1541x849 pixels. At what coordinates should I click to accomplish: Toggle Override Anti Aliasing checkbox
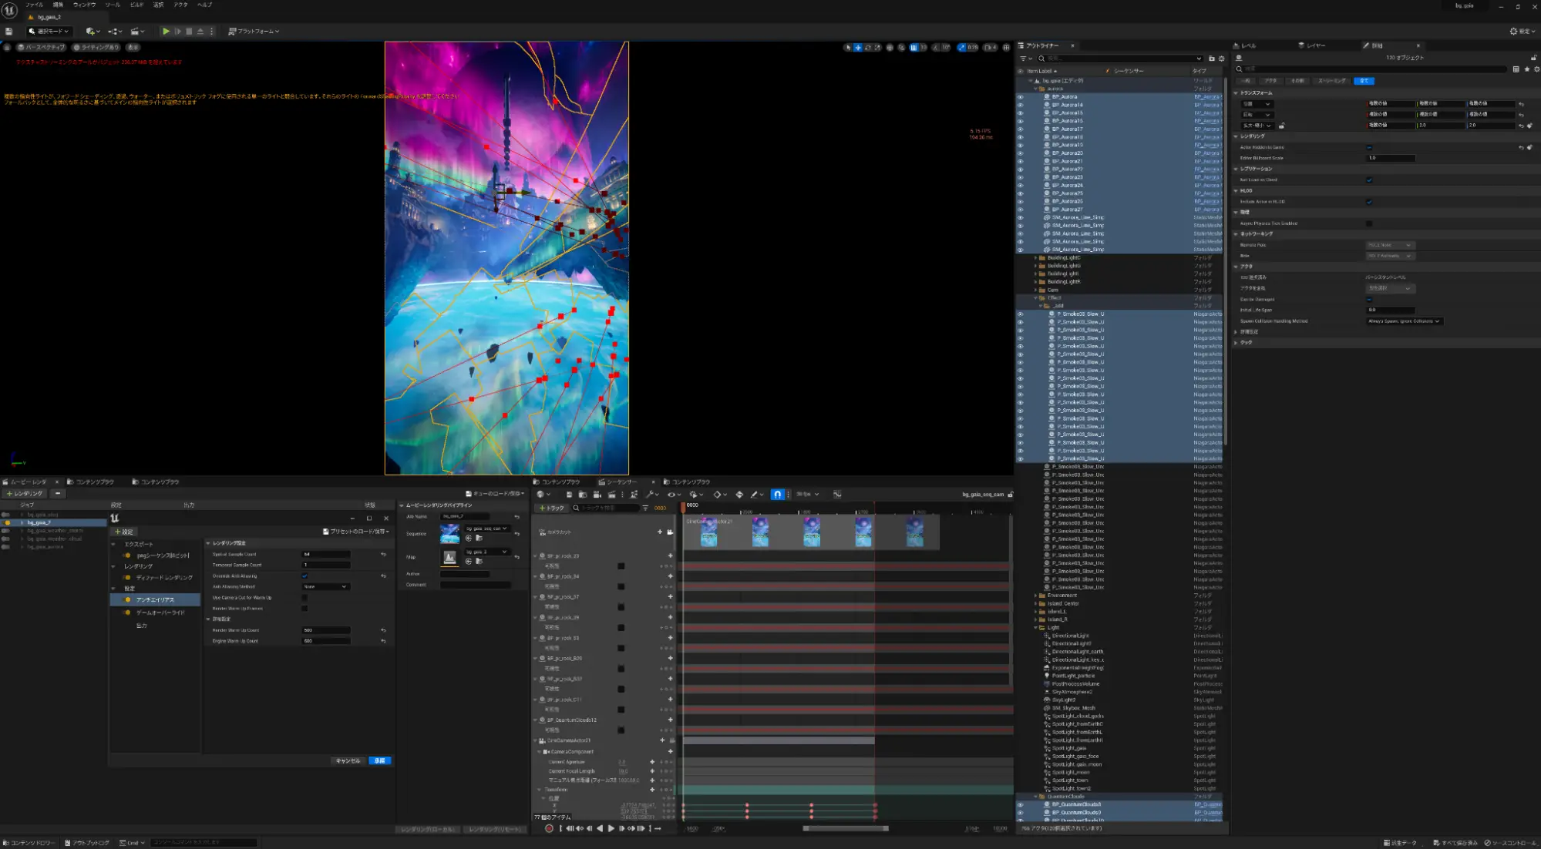(304, 576)
